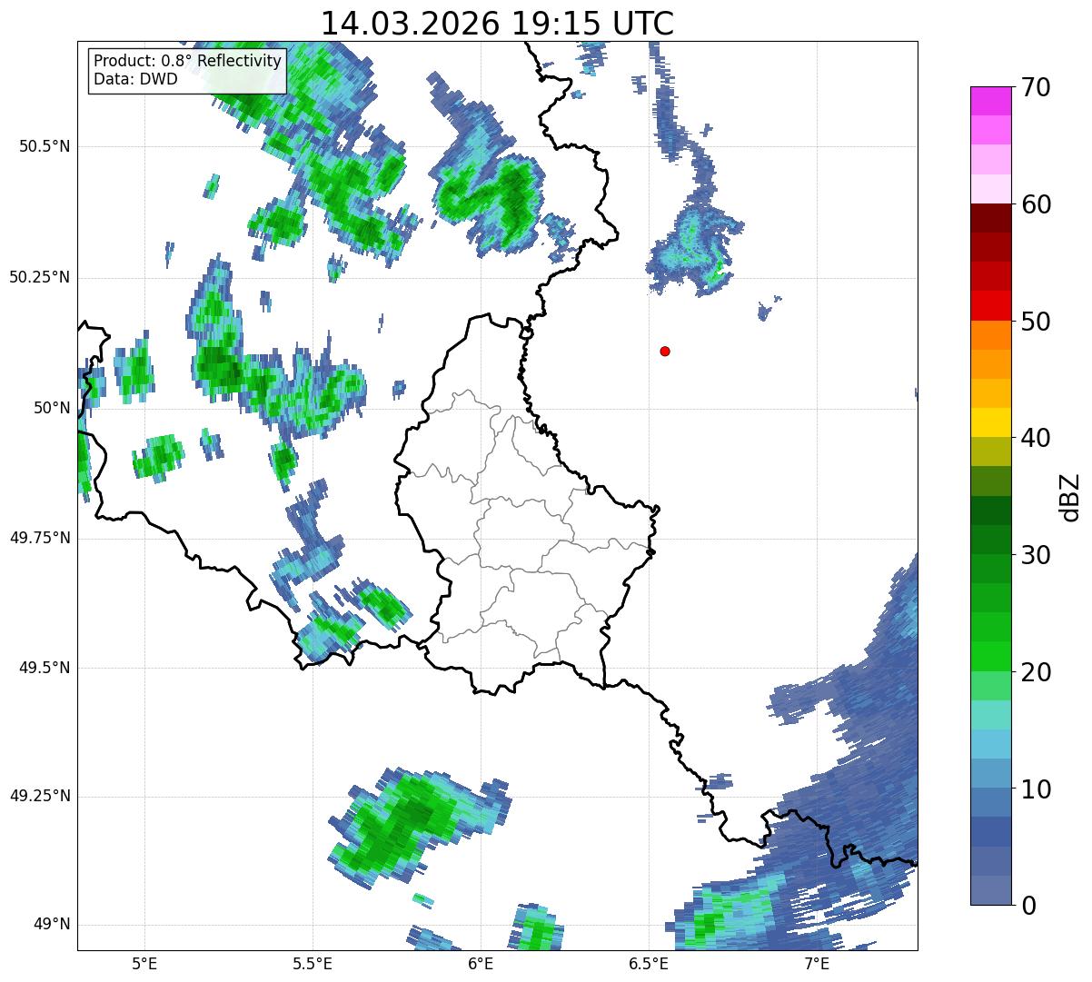Click the 'dBZ' colorbar label
The height and width of the screenshot is (982, 1092).
pos(1069,497)
